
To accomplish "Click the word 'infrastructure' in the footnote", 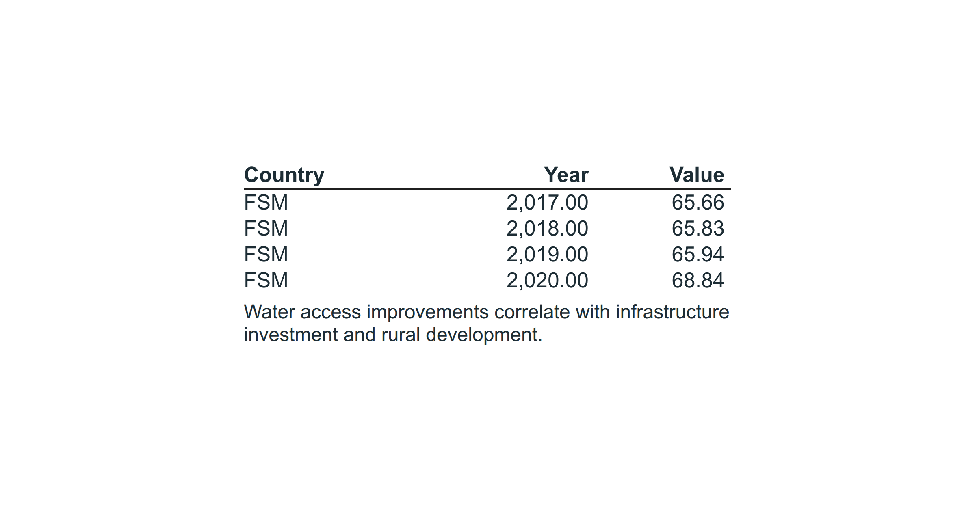I will [x=672, y=312].
